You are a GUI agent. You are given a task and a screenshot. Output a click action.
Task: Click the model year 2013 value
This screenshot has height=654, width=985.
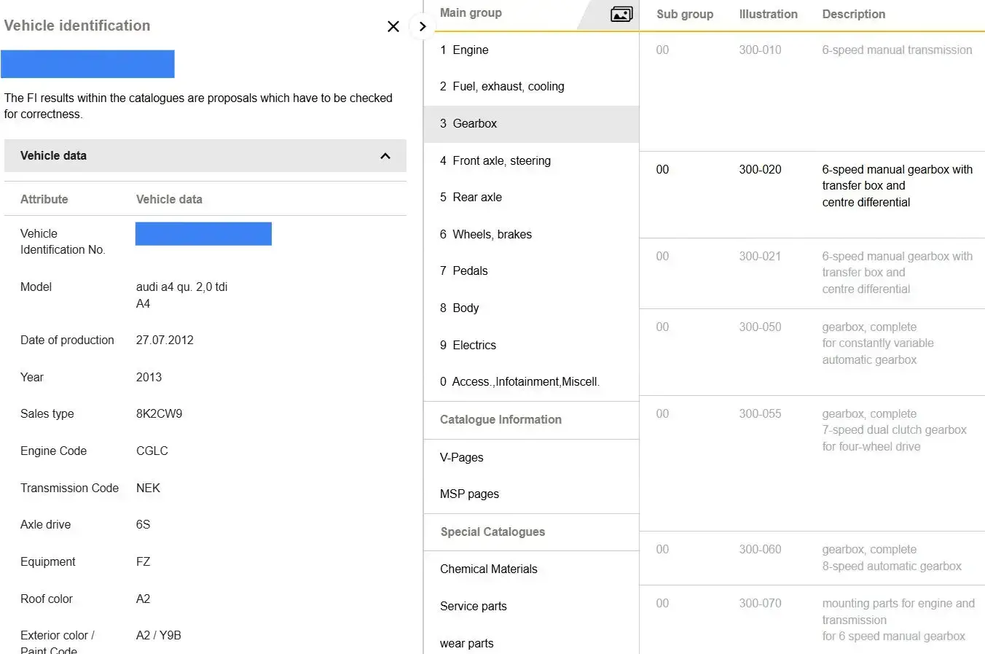149,378
